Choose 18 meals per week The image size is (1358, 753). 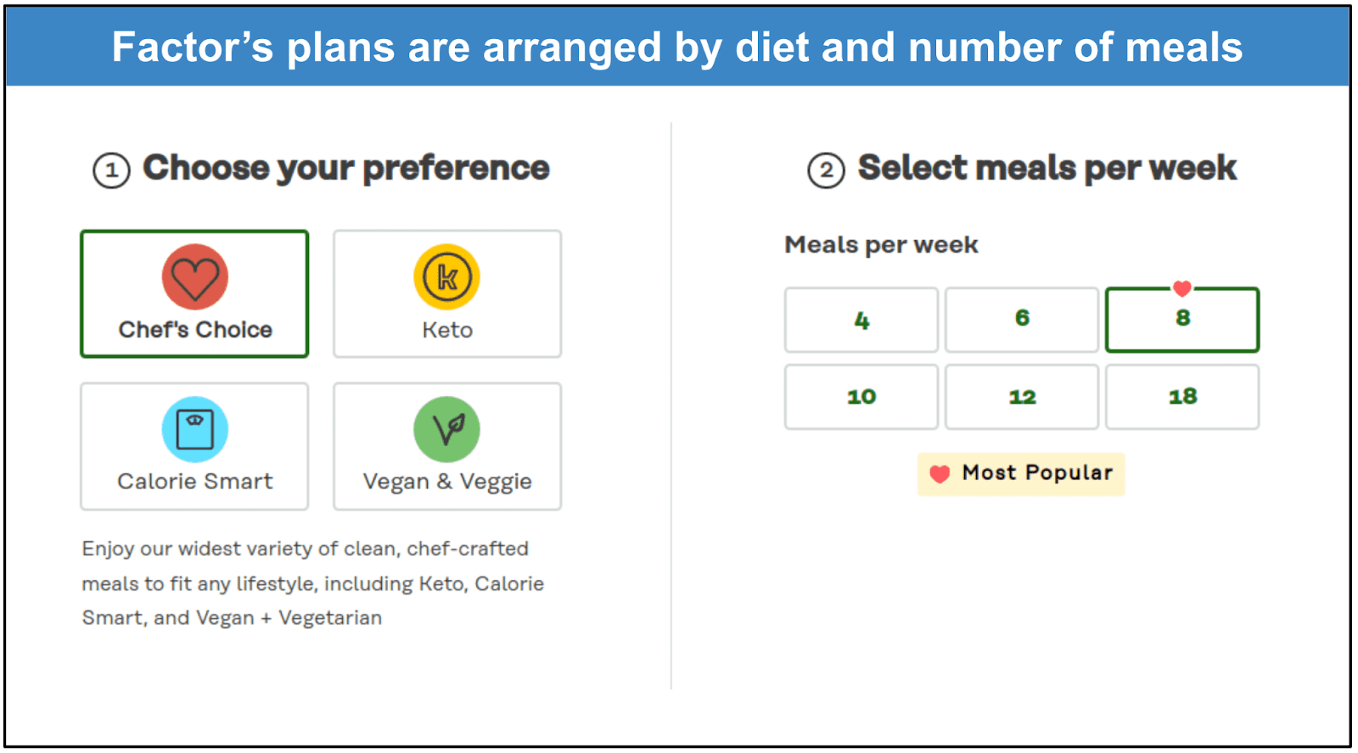point(1182,397)
